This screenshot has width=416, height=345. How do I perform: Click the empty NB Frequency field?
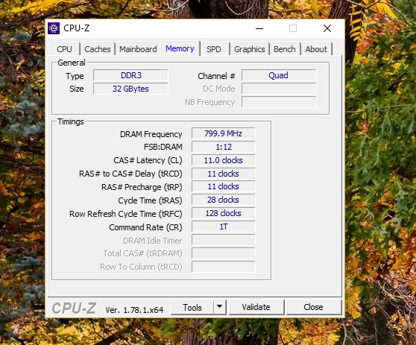[279, 102]
